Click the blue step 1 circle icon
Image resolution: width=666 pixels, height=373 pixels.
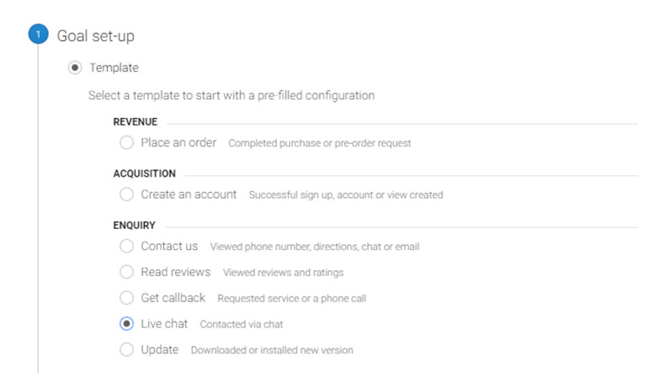click(38, 35)
